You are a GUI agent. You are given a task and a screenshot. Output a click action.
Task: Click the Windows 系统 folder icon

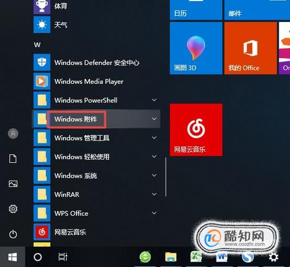42,176
